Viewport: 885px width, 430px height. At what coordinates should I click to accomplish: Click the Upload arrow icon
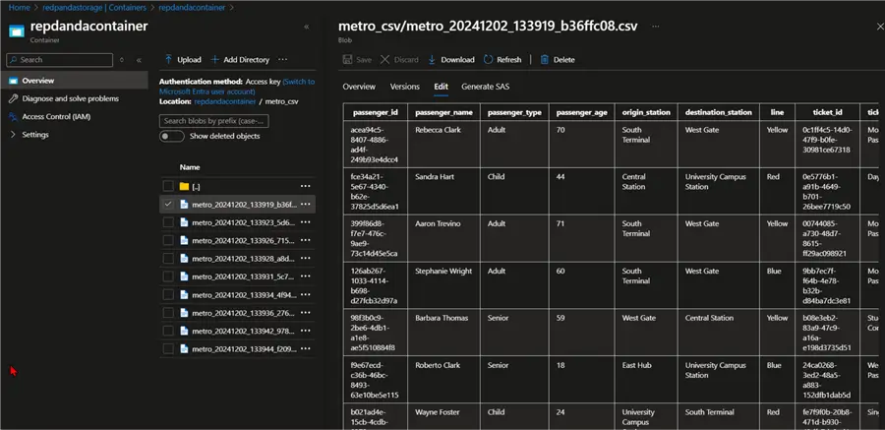[x=168, y=59]
